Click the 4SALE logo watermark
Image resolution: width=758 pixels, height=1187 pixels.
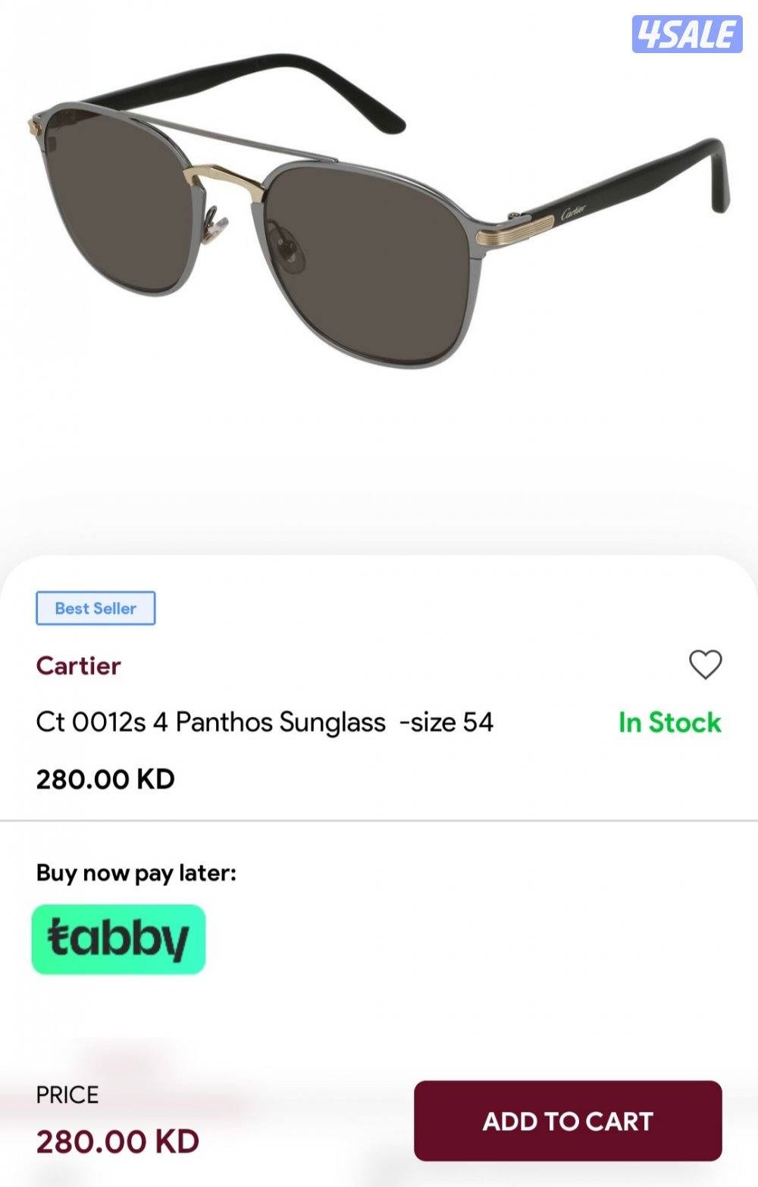pyautogui.click(x=687, y=34)
